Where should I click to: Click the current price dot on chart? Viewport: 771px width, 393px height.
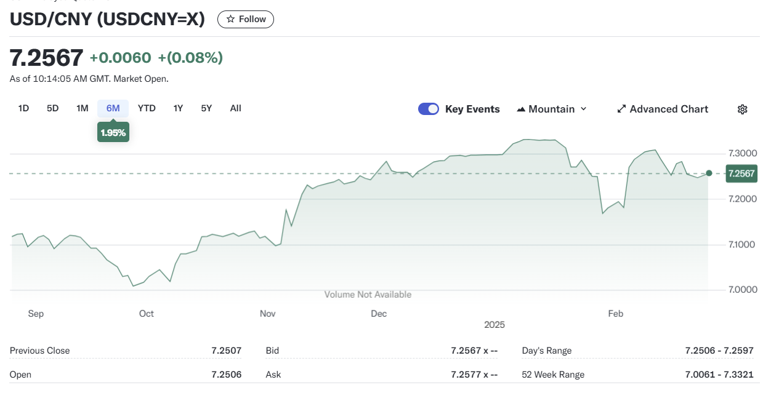(709, 173)
